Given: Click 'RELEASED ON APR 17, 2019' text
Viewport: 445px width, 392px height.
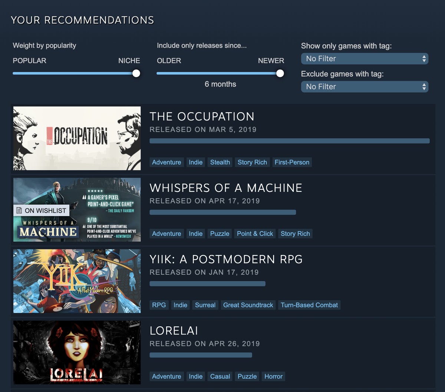Looking at the screenshot, I should tap(205, 201).
